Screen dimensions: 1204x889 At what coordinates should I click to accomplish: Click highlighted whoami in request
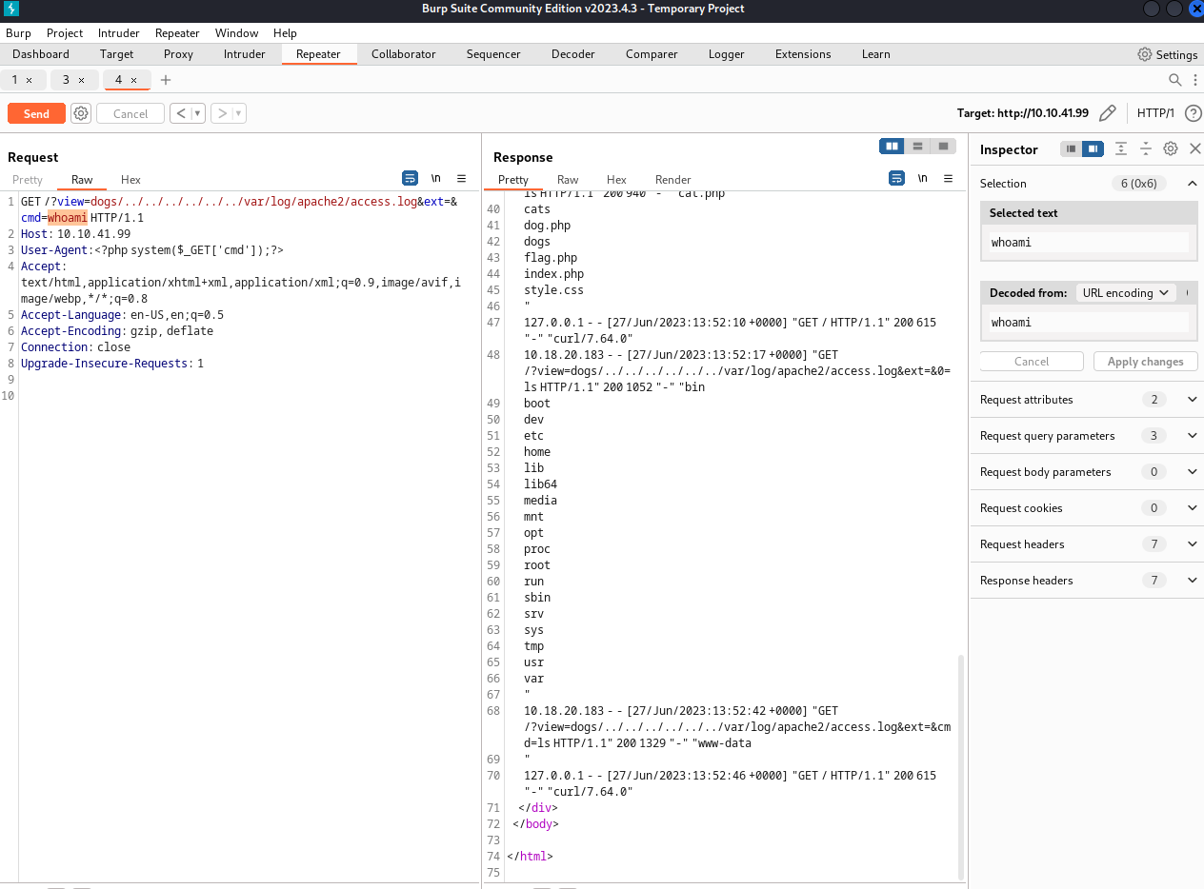click(x=68, y=218)
